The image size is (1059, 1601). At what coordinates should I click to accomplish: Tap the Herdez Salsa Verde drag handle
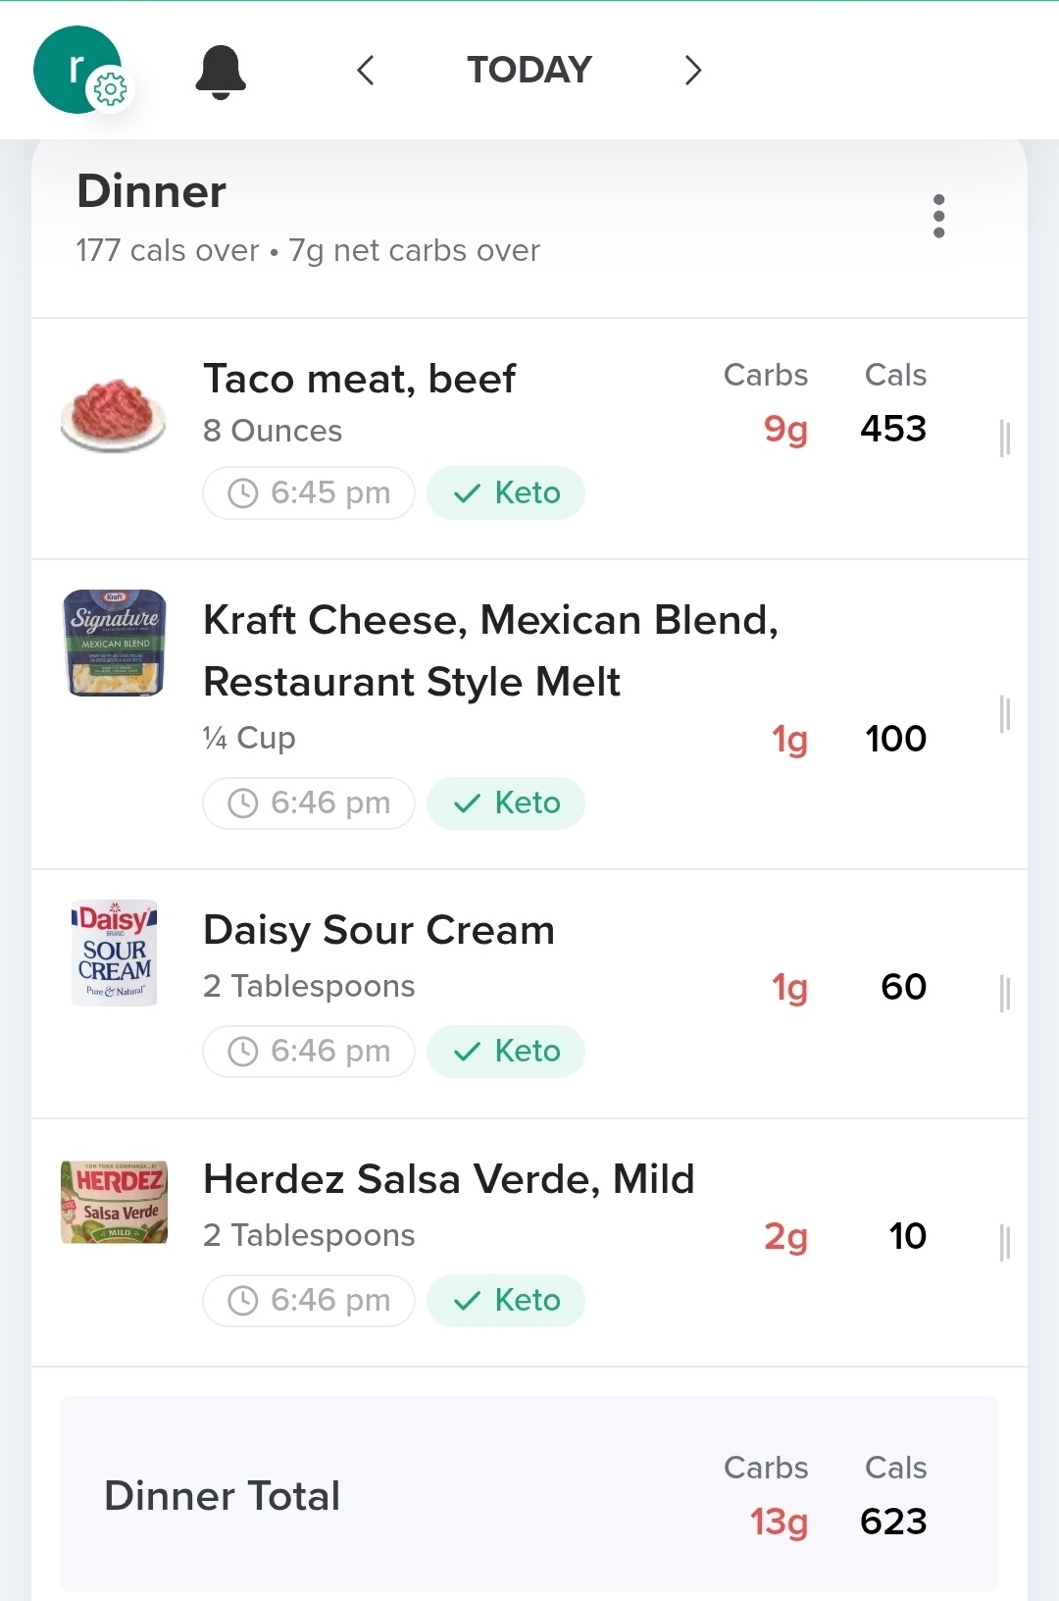[1004, 1243]
